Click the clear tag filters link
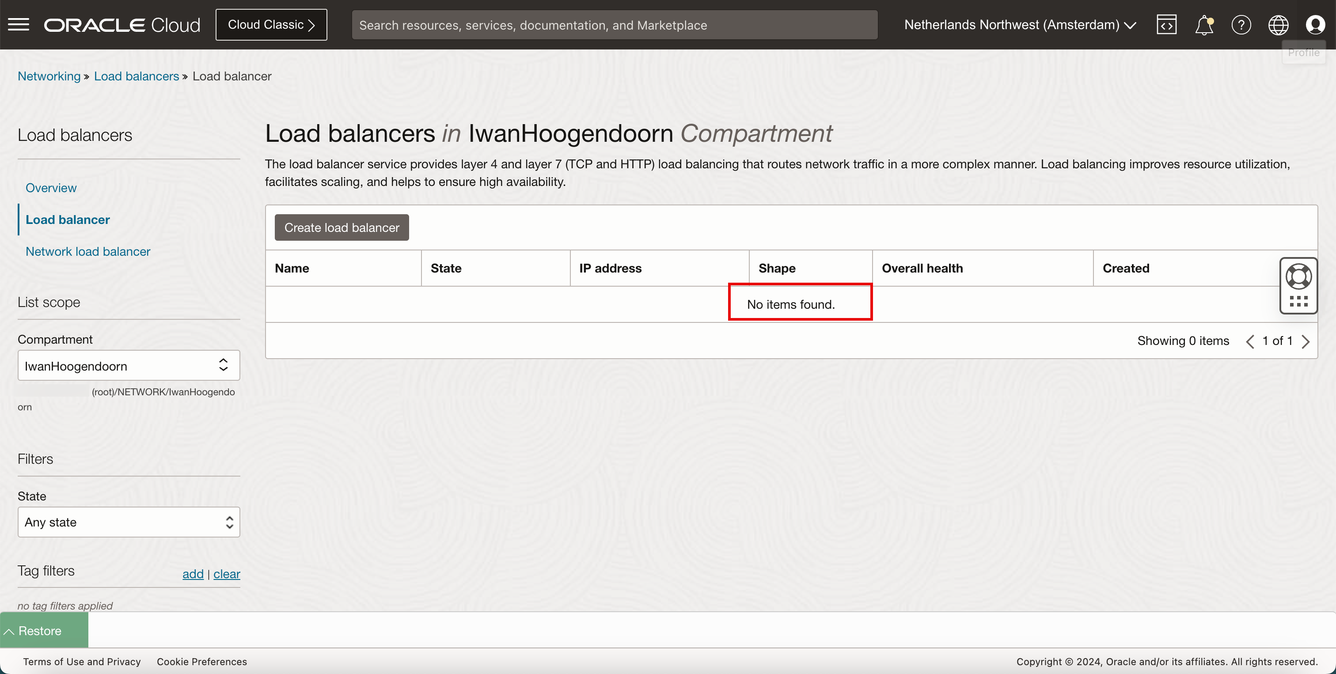Screen dimensions: 1336x674 tap(227, 574)
